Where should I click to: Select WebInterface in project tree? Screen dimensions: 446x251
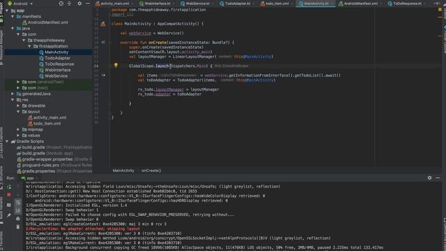[57, 70]
